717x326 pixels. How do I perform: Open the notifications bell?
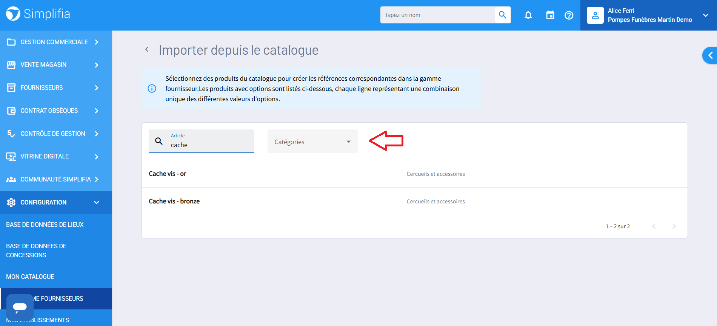click(x=528, y=15)
